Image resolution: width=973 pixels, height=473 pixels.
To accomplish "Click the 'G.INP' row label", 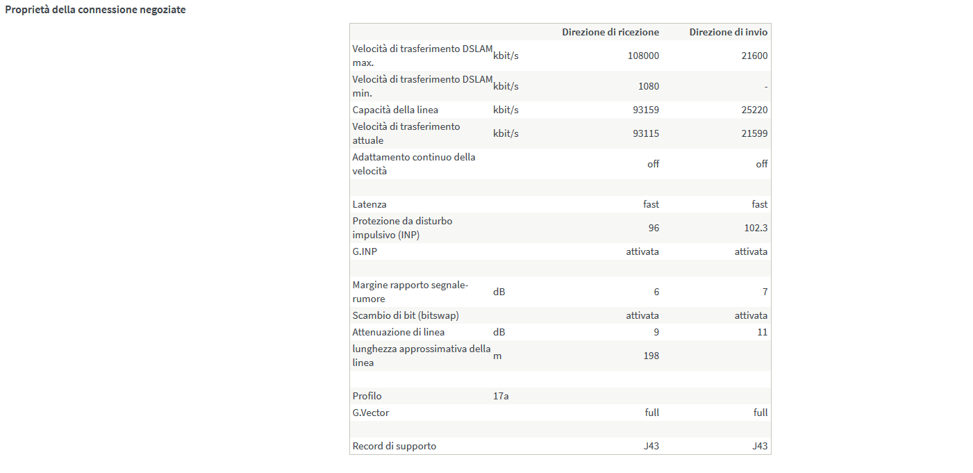I will [365, 251].
